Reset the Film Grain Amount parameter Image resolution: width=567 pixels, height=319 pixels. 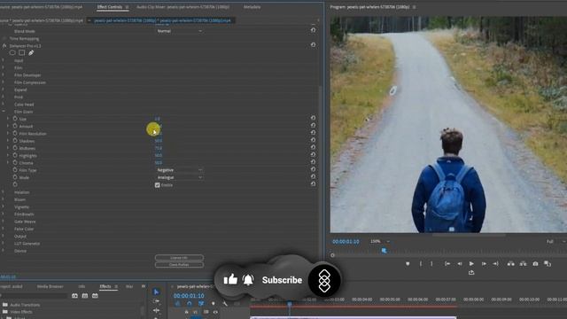(x=313, y=125)
